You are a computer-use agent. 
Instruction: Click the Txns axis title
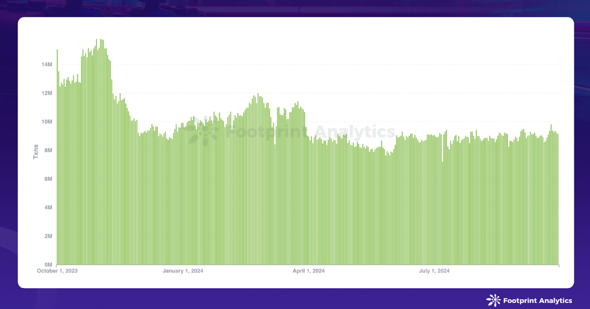coord(36,151)
